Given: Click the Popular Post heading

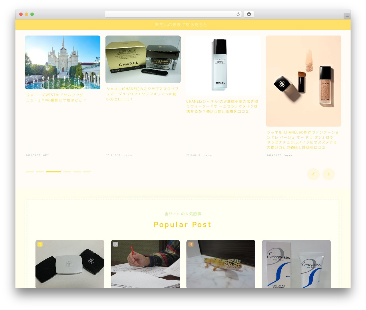Looking at the screenshot, I should click(182, 224).
